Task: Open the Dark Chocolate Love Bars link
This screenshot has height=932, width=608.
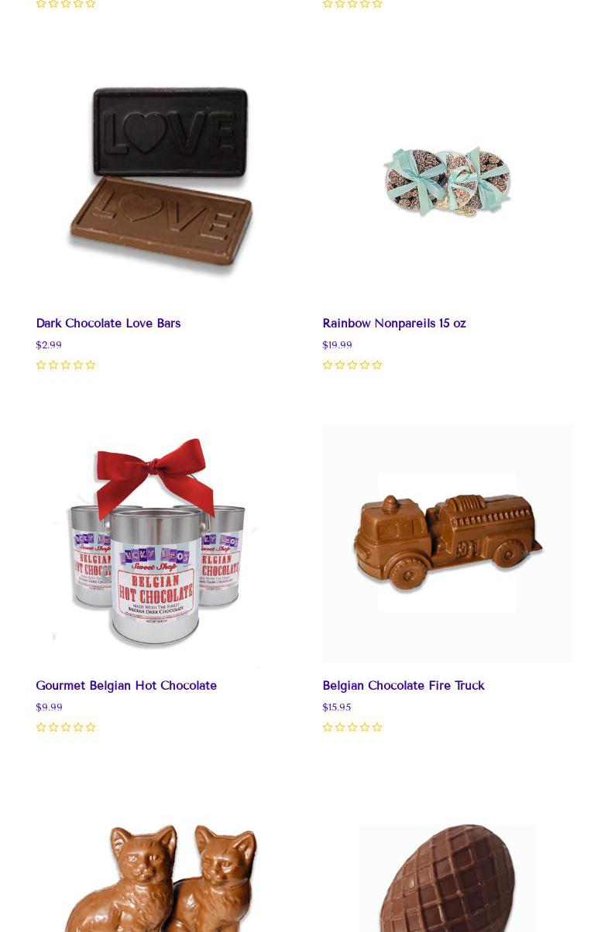Action: coord(108,324)
